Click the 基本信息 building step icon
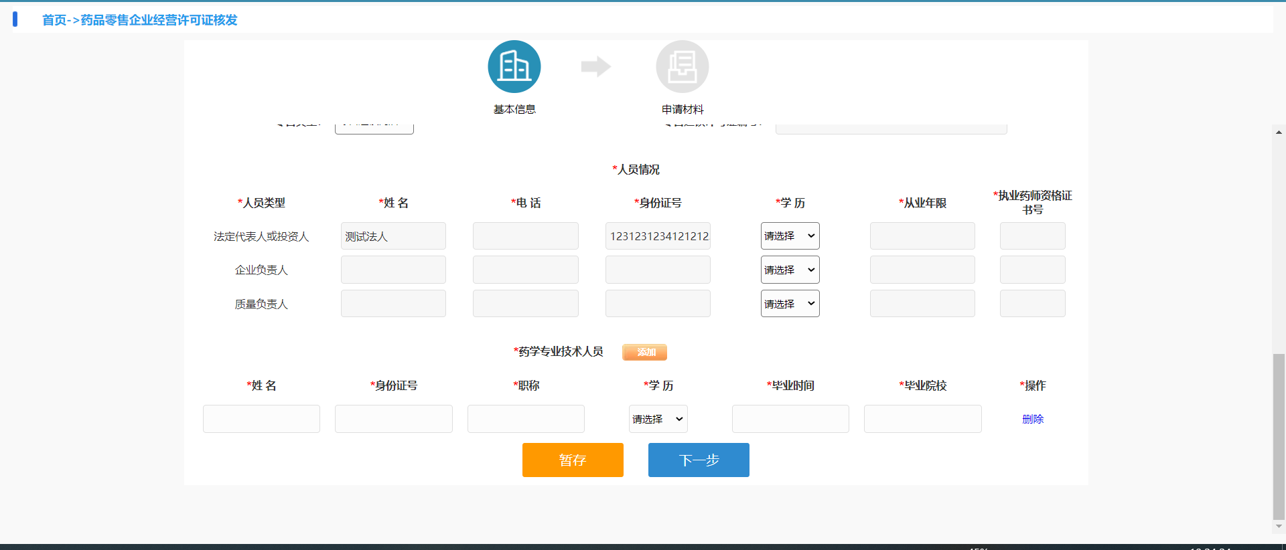 click(514, 67)
